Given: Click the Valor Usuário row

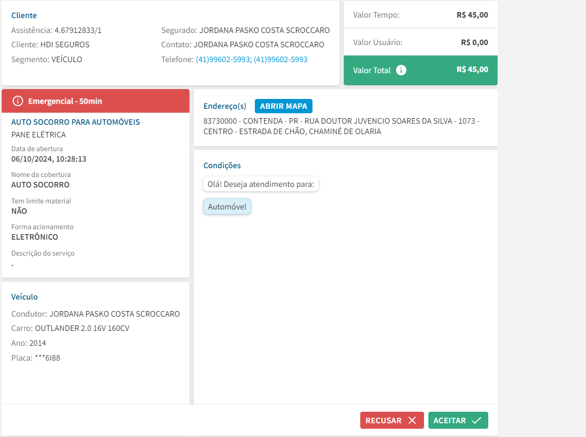Looking at the screenshot, I should point(420,42).
